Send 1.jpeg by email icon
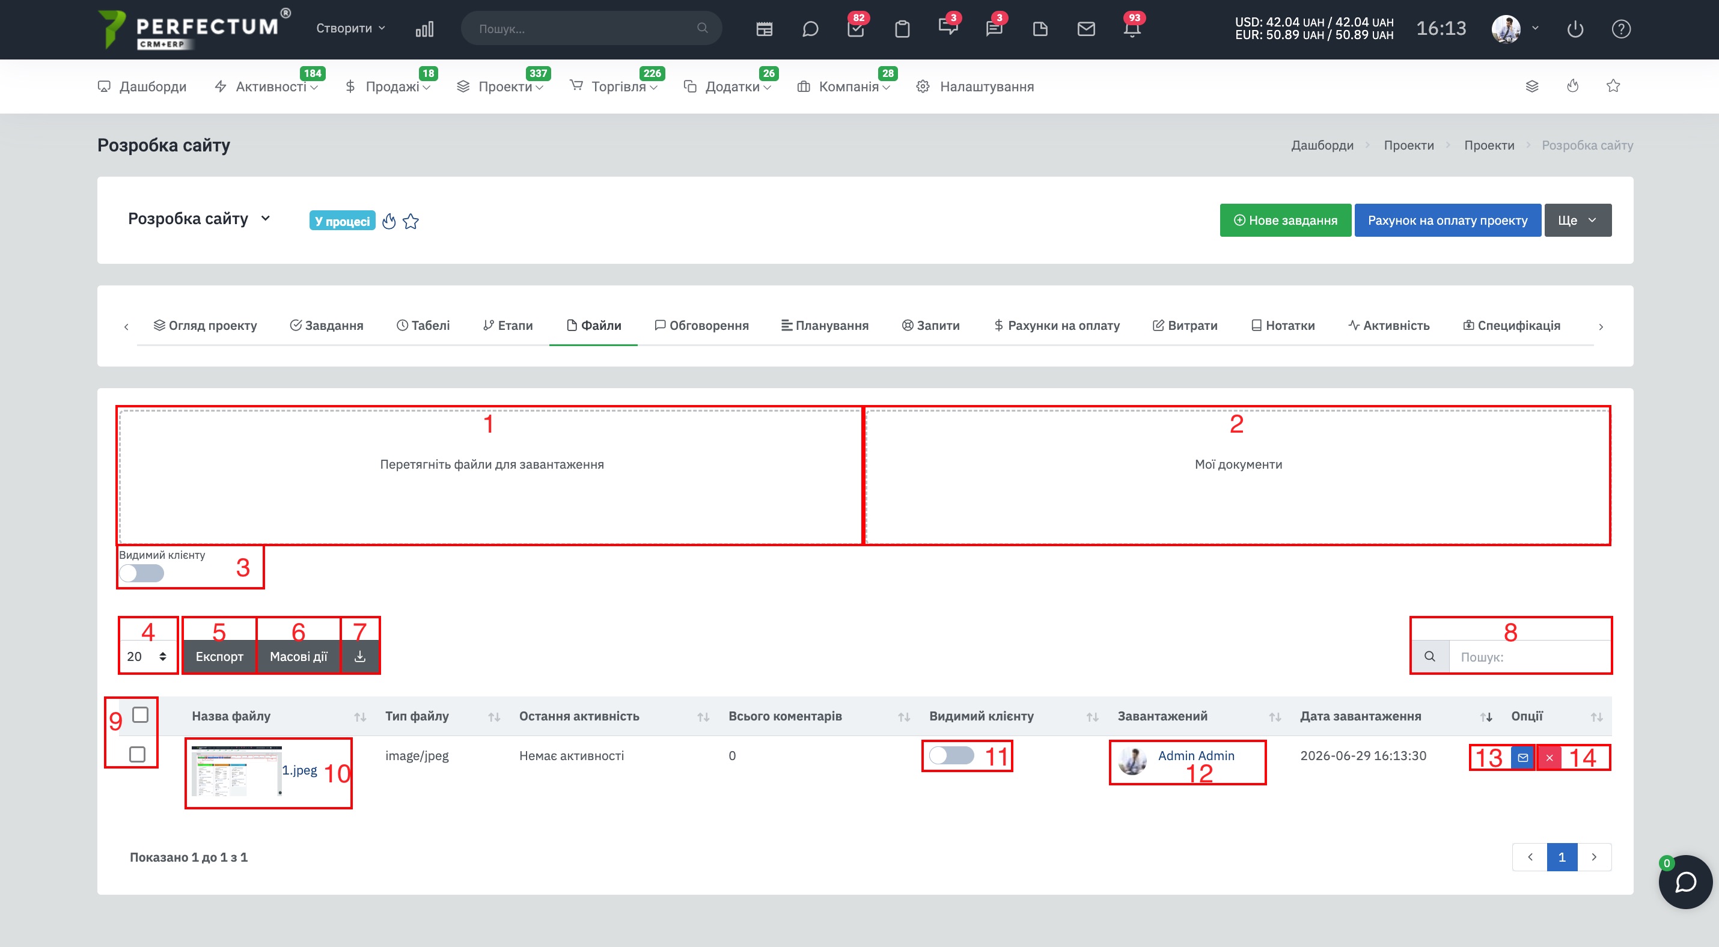 1523,758
